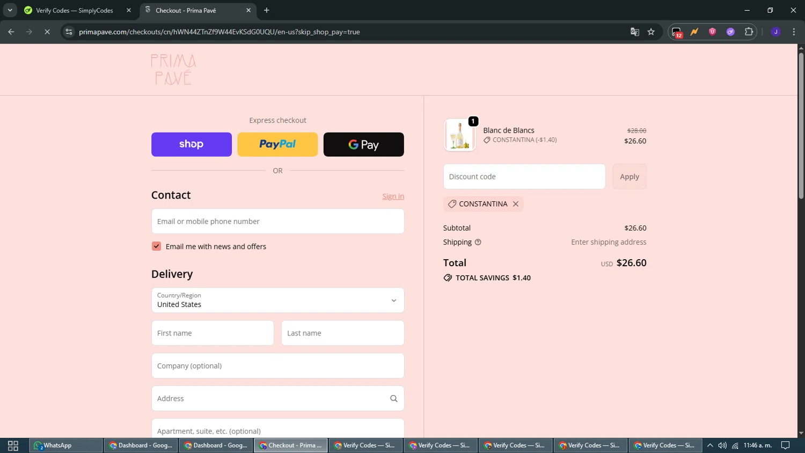The height and width of the screenshot is (453, 805).
Task: Open the volume control icon
Action: pyautogui.click(x=722, y=445)
